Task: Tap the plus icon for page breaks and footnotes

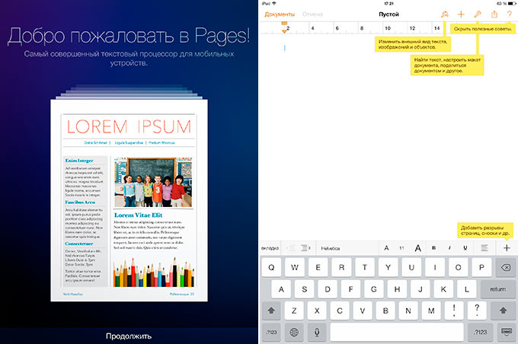Action: [x=507, y=248]
